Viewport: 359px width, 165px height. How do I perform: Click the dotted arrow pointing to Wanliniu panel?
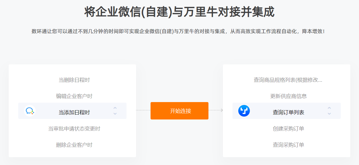pyautogui.click(x=216, y=110)
